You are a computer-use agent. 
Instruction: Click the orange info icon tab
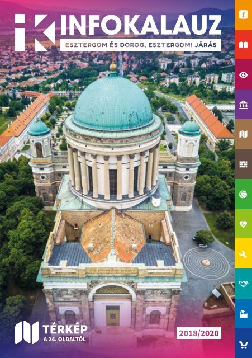coord(243,15)
